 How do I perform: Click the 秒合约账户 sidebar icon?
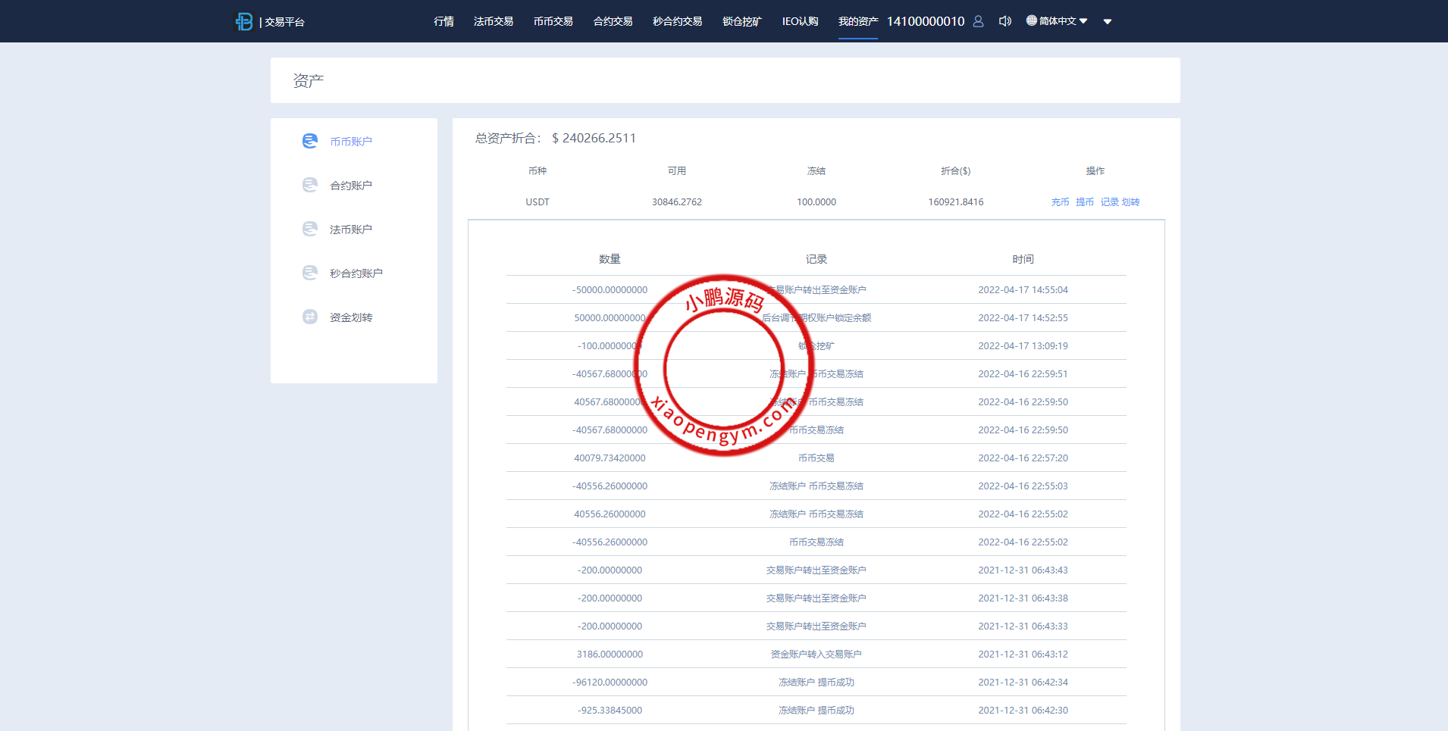[x=310, y=273]
